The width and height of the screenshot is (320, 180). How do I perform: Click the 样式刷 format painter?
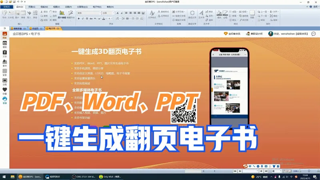tap(244, 20)
